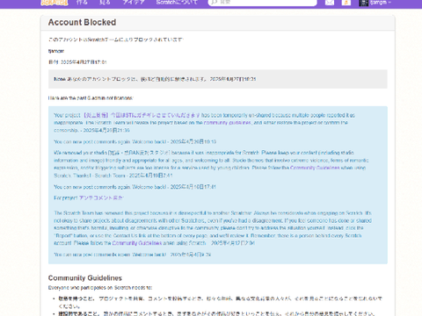Screen dimensions: 422x316
Task: Open the Scratch home logo
Action: click(55, 3)
